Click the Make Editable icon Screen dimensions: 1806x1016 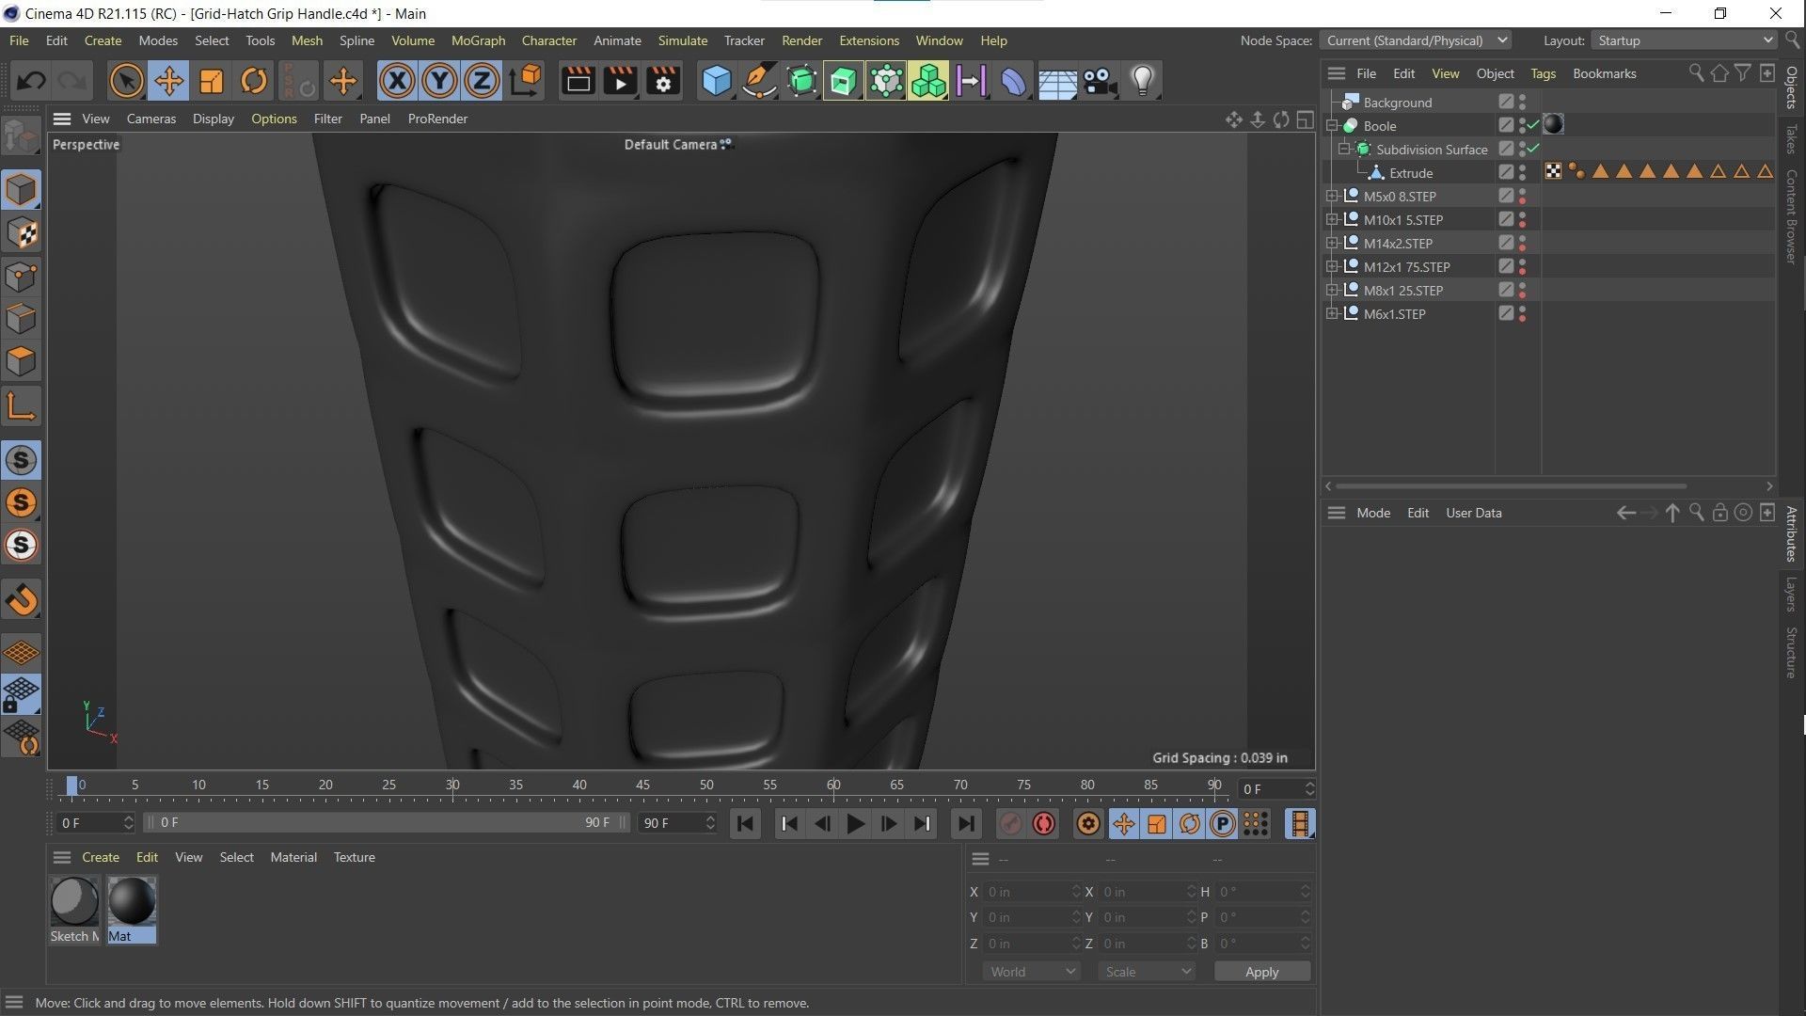[21, 137]
